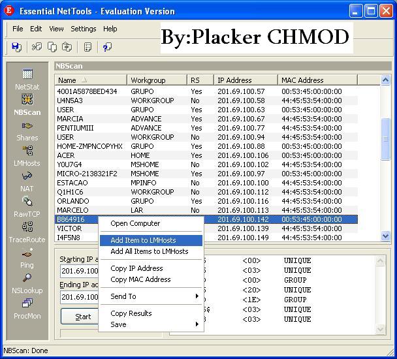The width and height of the screenshot is (397, 359).
Task: Select the ESTACAO row
Action: 206,183
